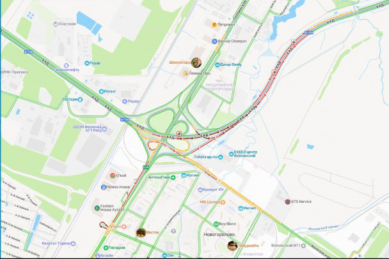Viewport: 389px width, 259px height.
Task: Click the Новогорелово district name
Action: click(219, 234)
